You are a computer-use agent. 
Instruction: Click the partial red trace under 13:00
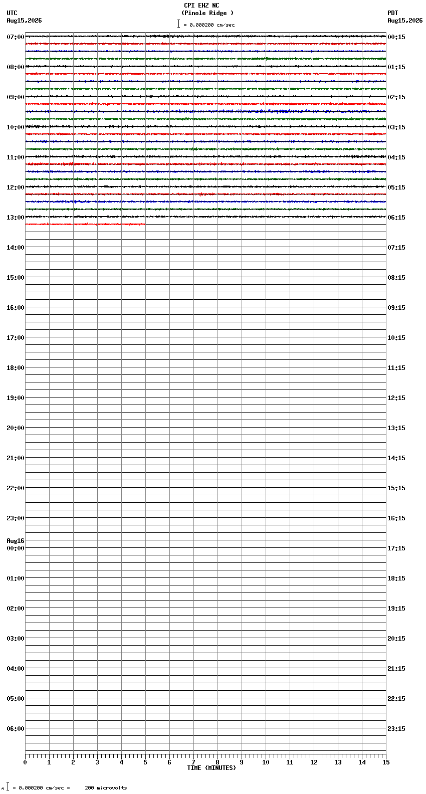click(85, 224)
